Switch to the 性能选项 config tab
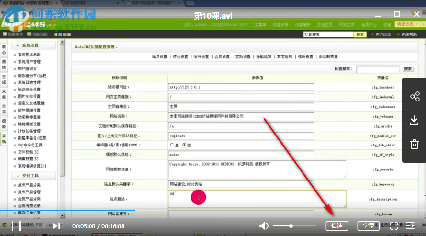The width and height of the screenshot is (426, 236). [x=264, y=56]
